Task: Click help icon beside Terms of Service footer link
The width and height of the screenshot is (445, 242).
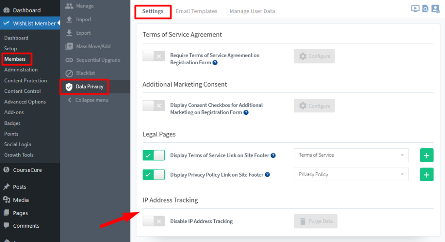Action: click(273, 155)
